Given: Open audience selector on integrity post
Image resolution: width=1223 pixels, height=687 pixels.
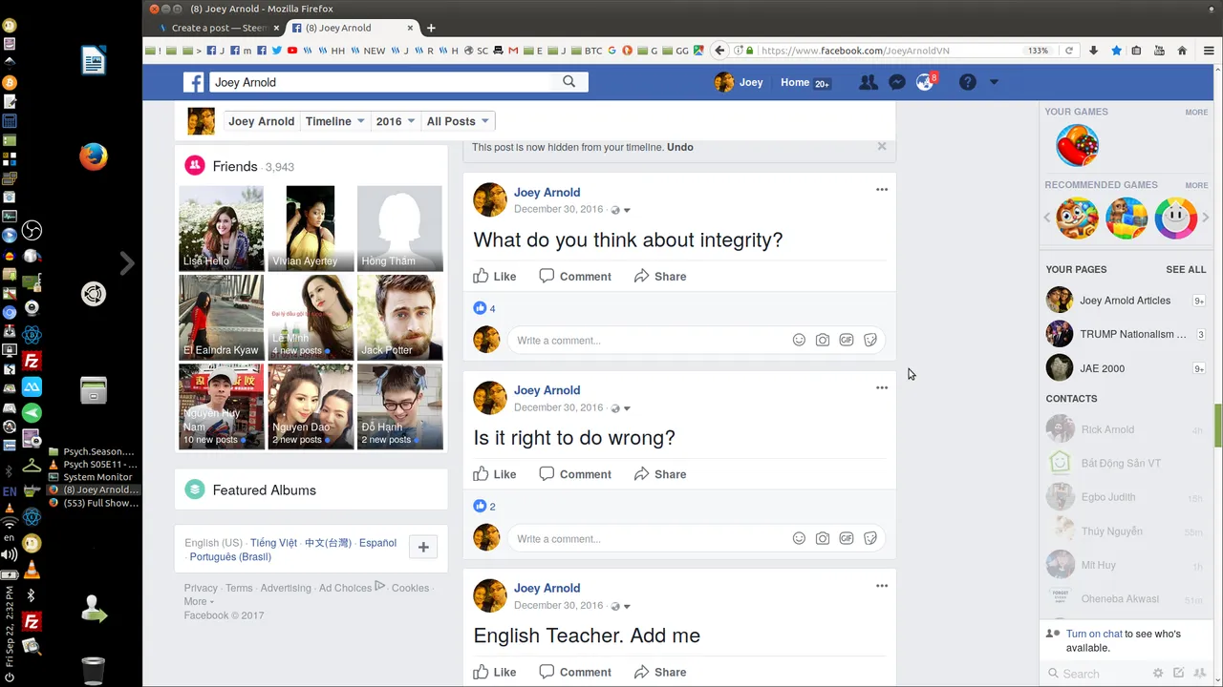Looking at the screenshot, I should [x=621, y=210].
